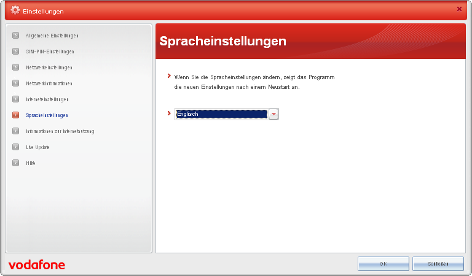Open the Hilfe text entry in sidebar
The image size is (472, 276).
(x=31, y=163)
